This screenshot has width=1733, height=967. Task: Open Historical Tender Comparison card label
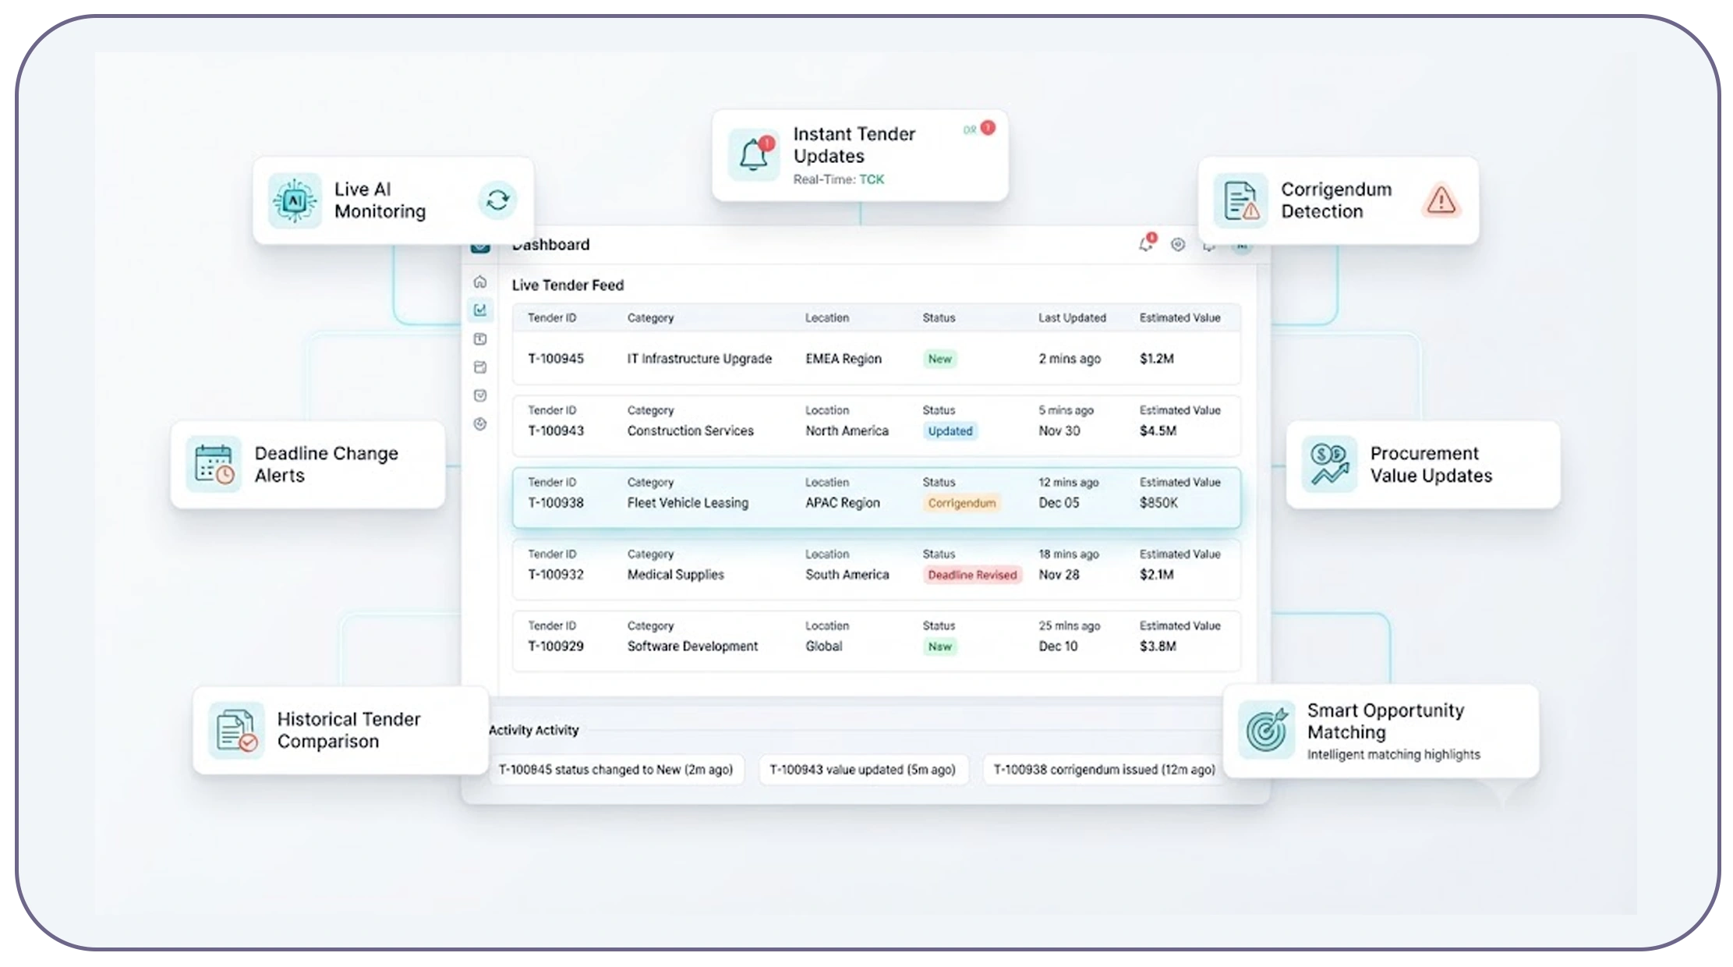click(x=348, y=730)
